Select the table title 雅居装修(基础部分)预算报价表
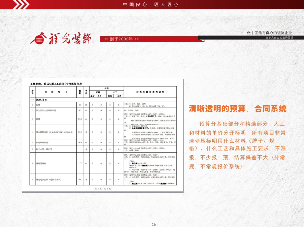The height and width of the screenshot is (227, 304). pyautogui.click(x=63, y=84)
